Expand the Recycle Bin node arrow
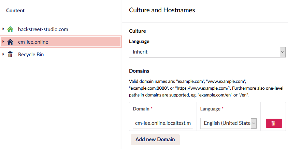 3,54
